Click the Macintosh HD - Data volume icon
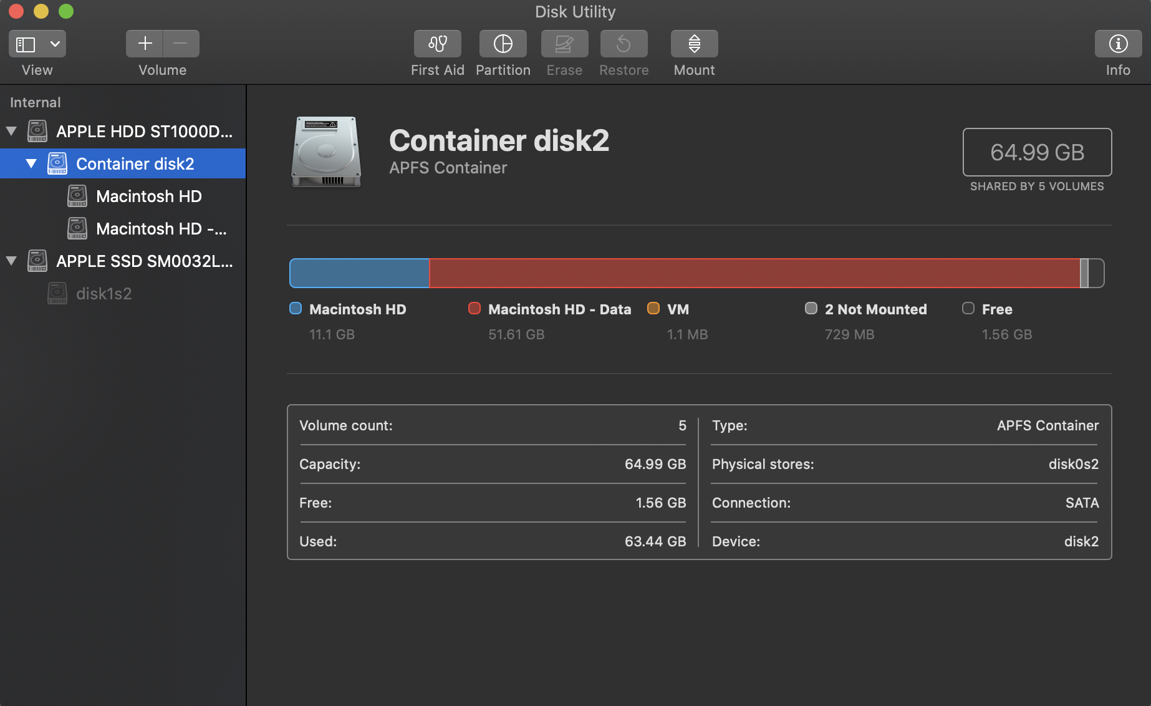 point(77,228)
